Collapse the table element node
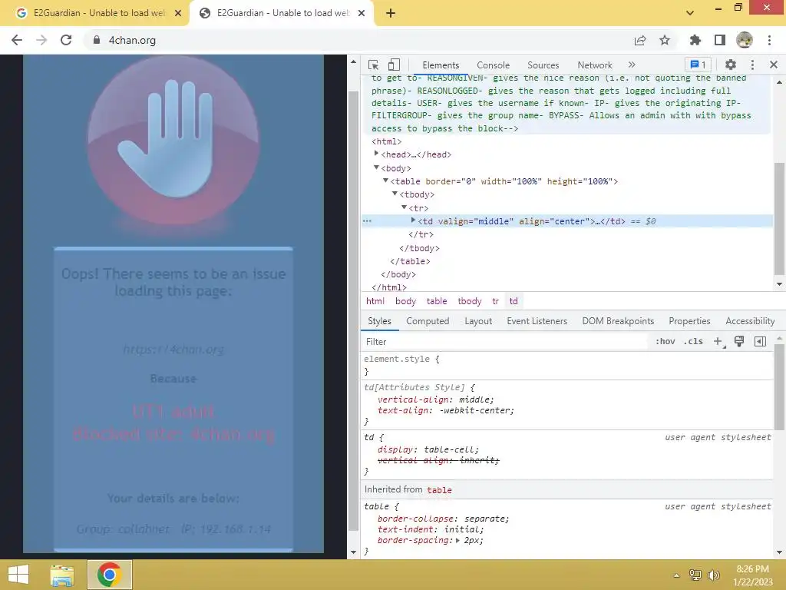The height and width of the screenshot is (590, 786). pyautogui.click(x=385, y=180)
